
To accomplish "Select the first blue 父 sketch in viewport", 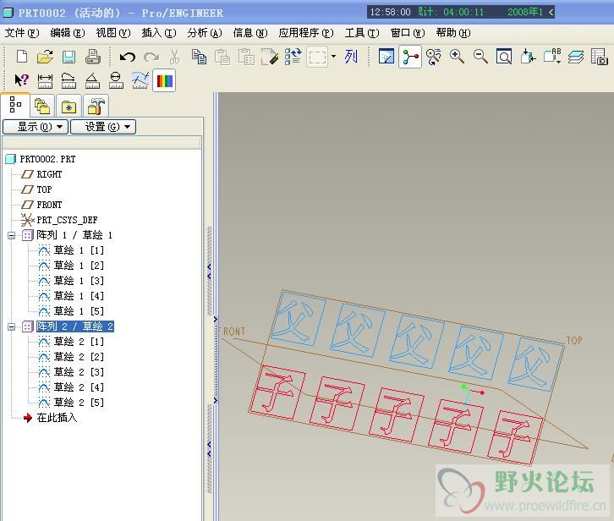I will [x=299, y=318].
